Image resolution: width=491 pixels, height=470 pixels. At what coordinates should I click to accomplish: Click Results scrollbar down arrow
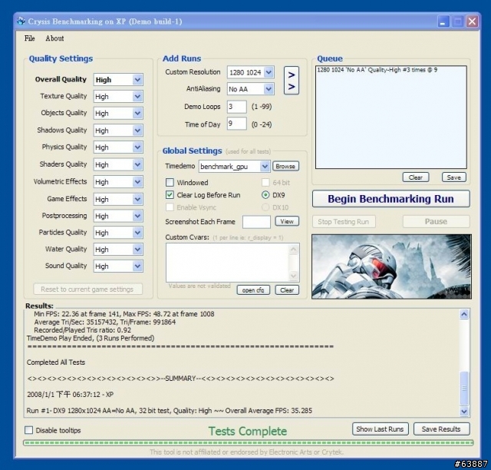coord(464,411)
